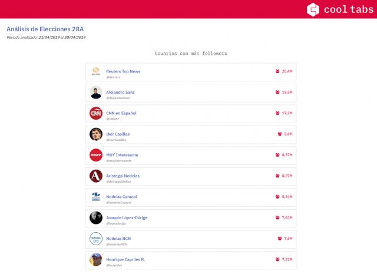Click the @hcapriles handle
Image resolution: width=377 pixels, height=277 pixels.
tap(114, 265)
